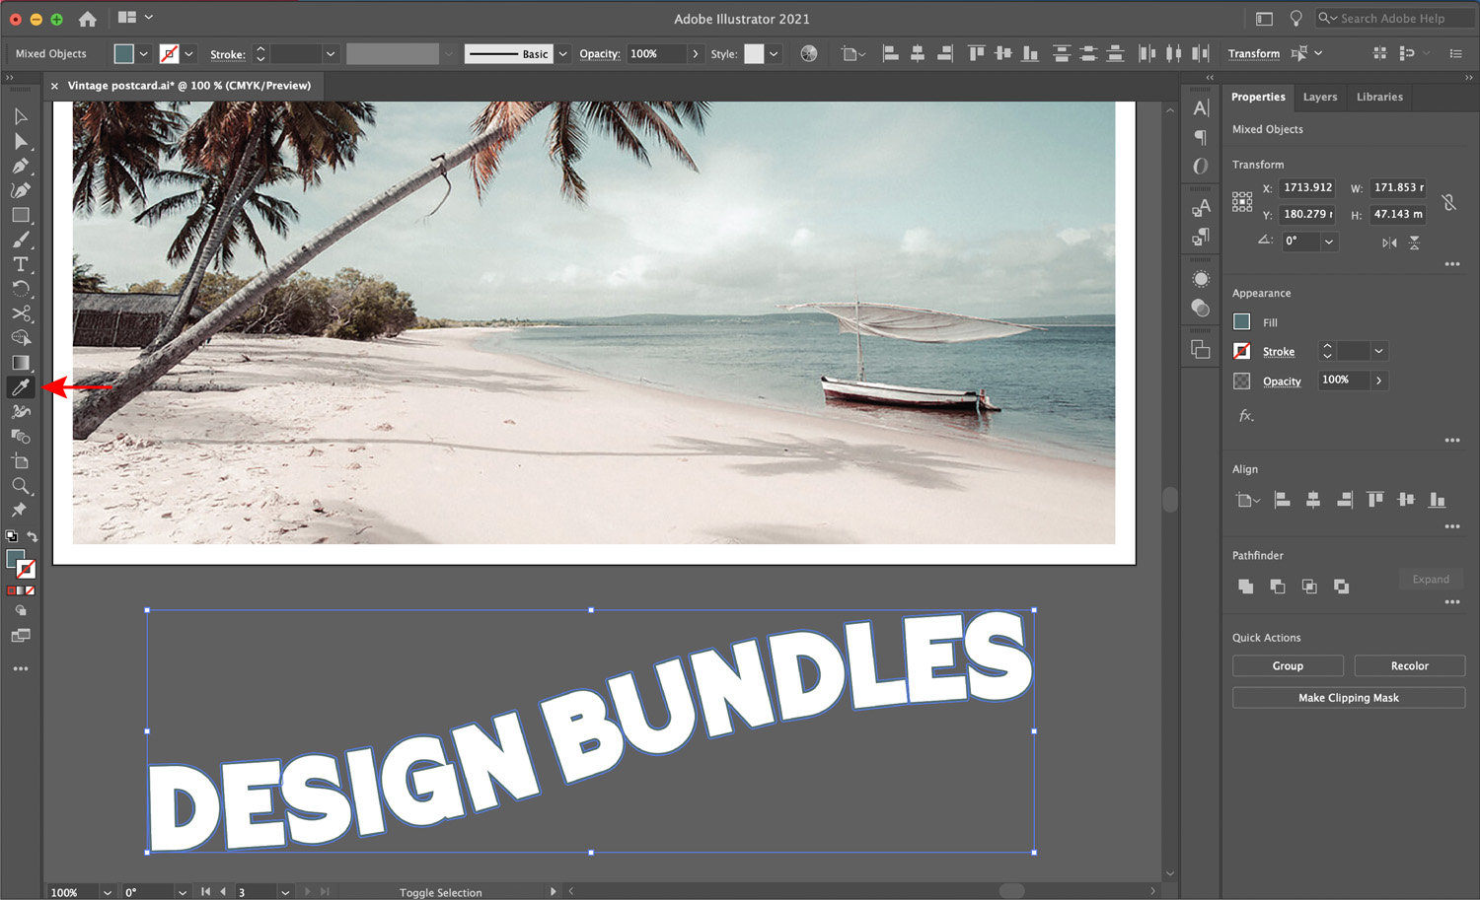
Task: Open Character panel icon in dock
Action: (x=1201, y=108)
